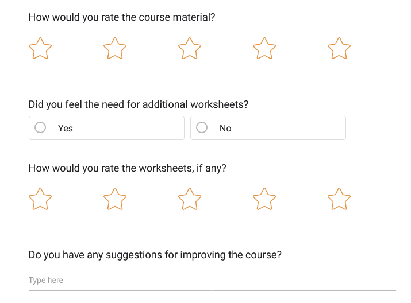Give course material a one-star rating

pos(40,49)
